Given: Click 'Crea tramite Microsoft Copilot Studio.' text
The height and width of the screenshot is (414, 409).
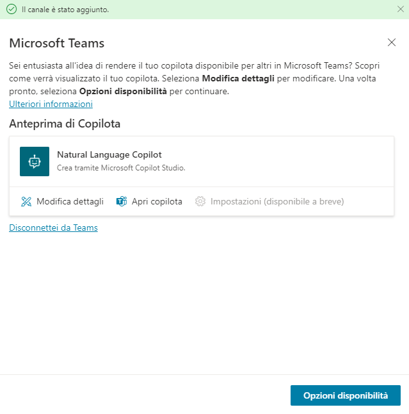Looking at the screenshot, I should (x=121, y=168).
